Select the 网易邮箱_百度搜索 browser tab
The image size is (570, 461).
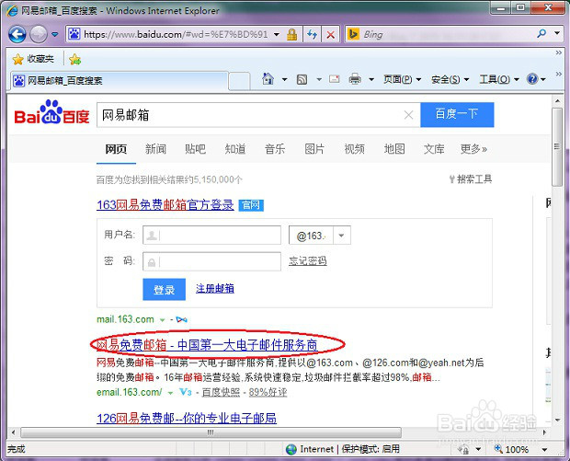click(119, 80)
